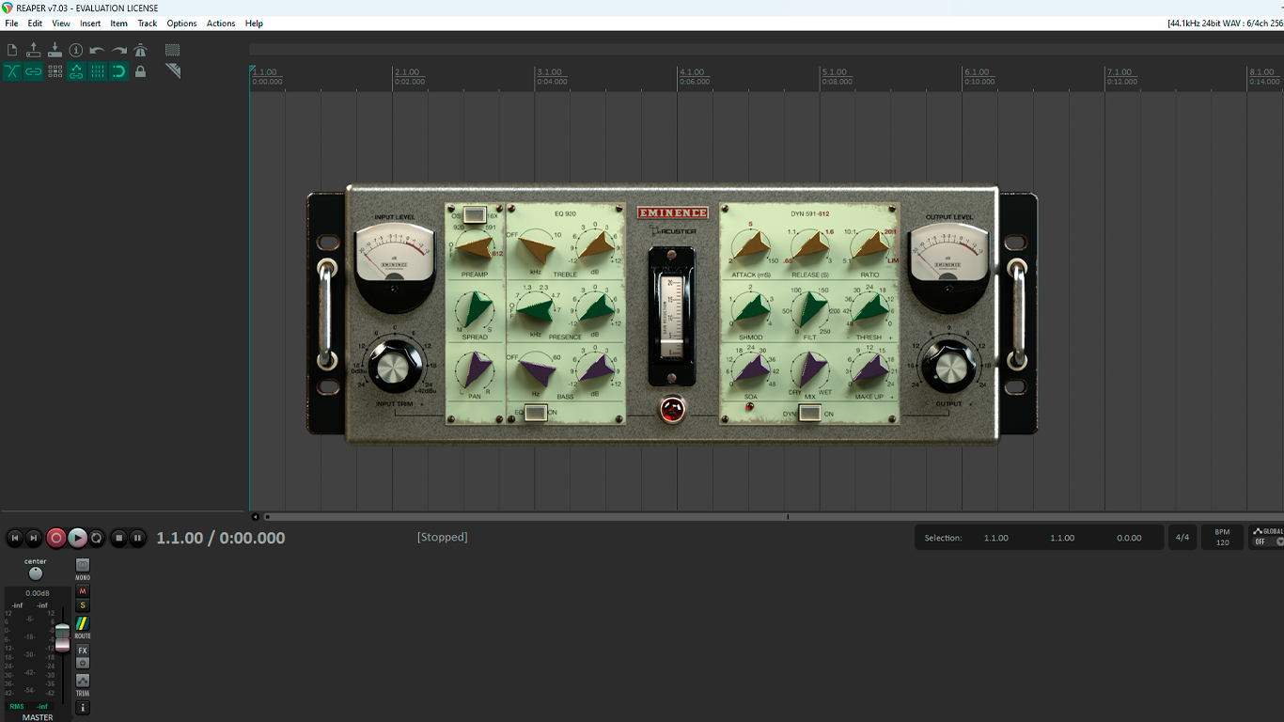The width and height of the screenshot is (1284, 722).
Task: Go to start of project transport button
Action: tap(14, 538)
